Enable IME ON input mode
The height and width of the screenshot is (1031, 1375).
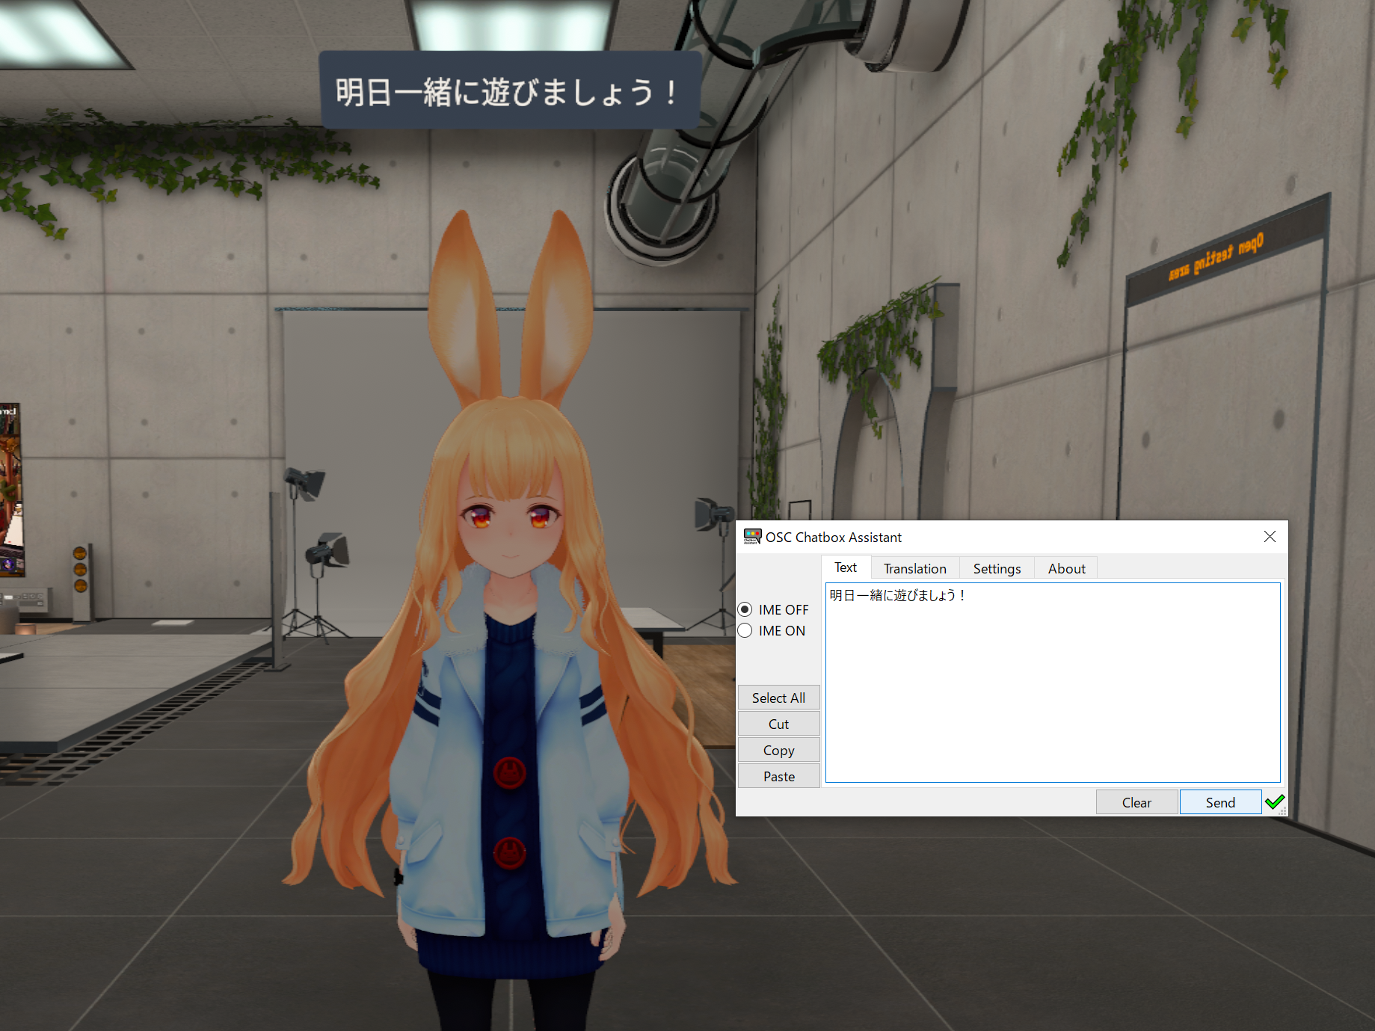[x=745, y=630]
